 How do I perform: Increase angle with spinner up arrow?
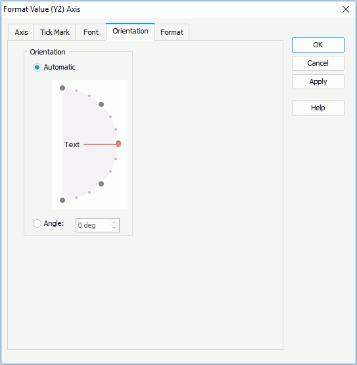[114, 222]
